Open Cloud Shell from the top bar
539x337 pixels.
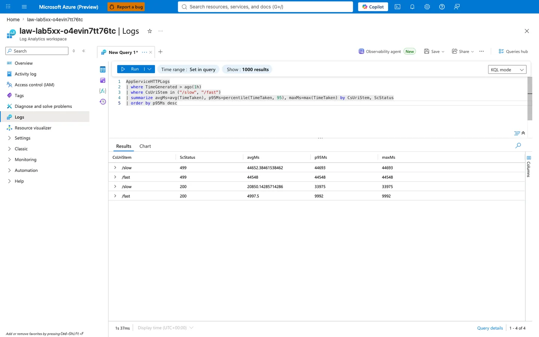coord(398,7)
